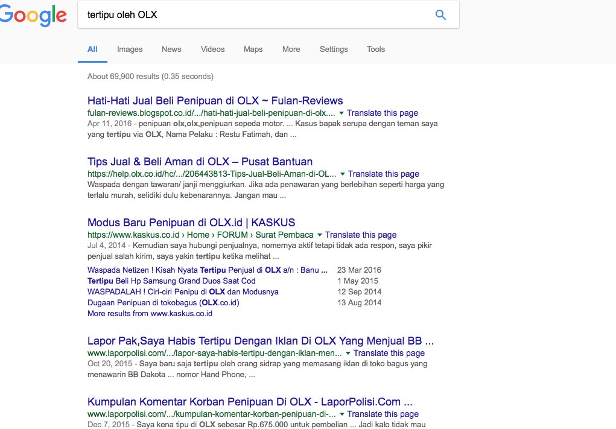Go to the Videos tab

click(212, 49)
